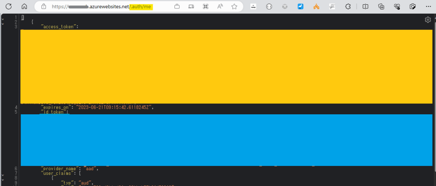Open the Collections panel
The image size is (436, 186).
[x=381, y=7]
